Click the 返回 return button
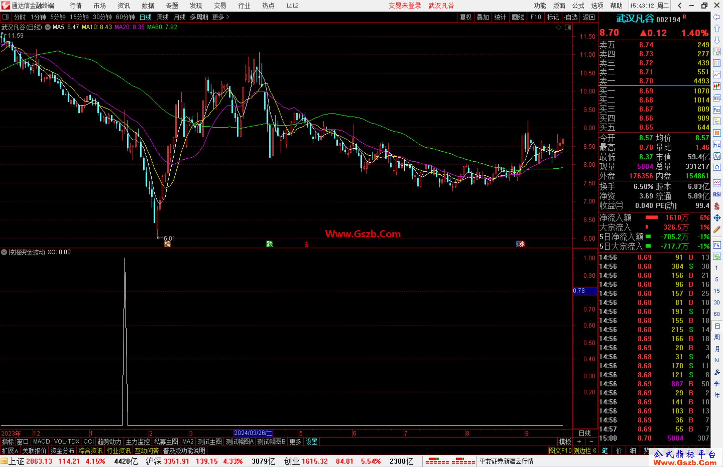The height and width of the screenshot is (467, 723). click(x=588, y=17)
